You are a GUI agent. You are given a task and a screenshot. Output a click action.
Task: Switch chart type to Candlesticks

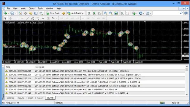tap(94, 13)
